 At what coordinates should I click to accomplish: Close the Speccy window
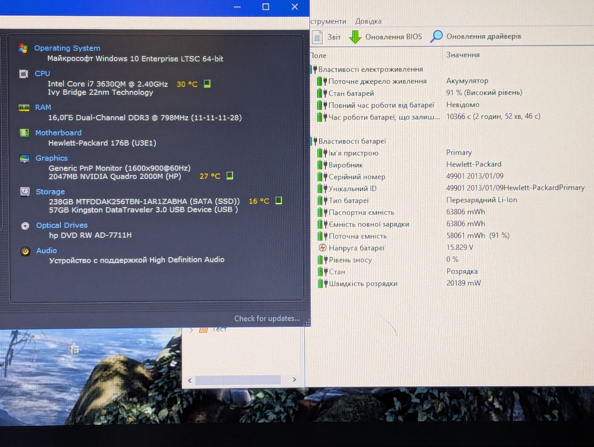click(x=295, y=7)
